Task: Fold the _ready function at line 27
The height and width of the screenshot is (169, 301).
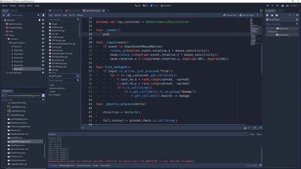Action: pyautogui.click(x=94, y=30)
